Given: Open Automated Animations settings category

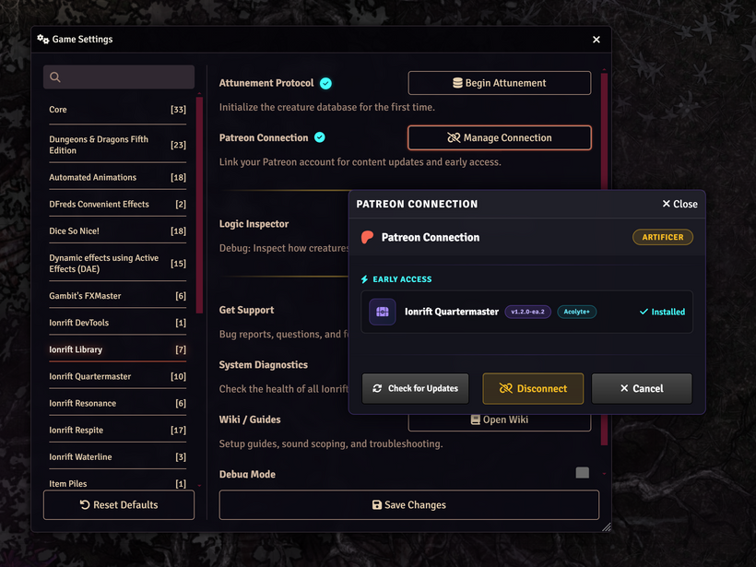Looking at the screenshot, I should click(117, 177).
